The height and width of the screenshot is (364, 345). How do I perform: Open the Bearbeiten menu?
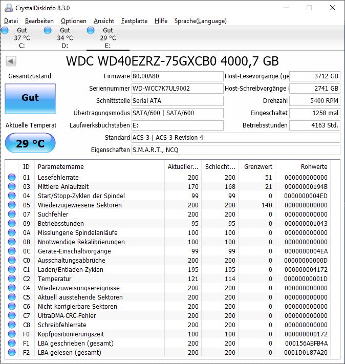[39, 21]
